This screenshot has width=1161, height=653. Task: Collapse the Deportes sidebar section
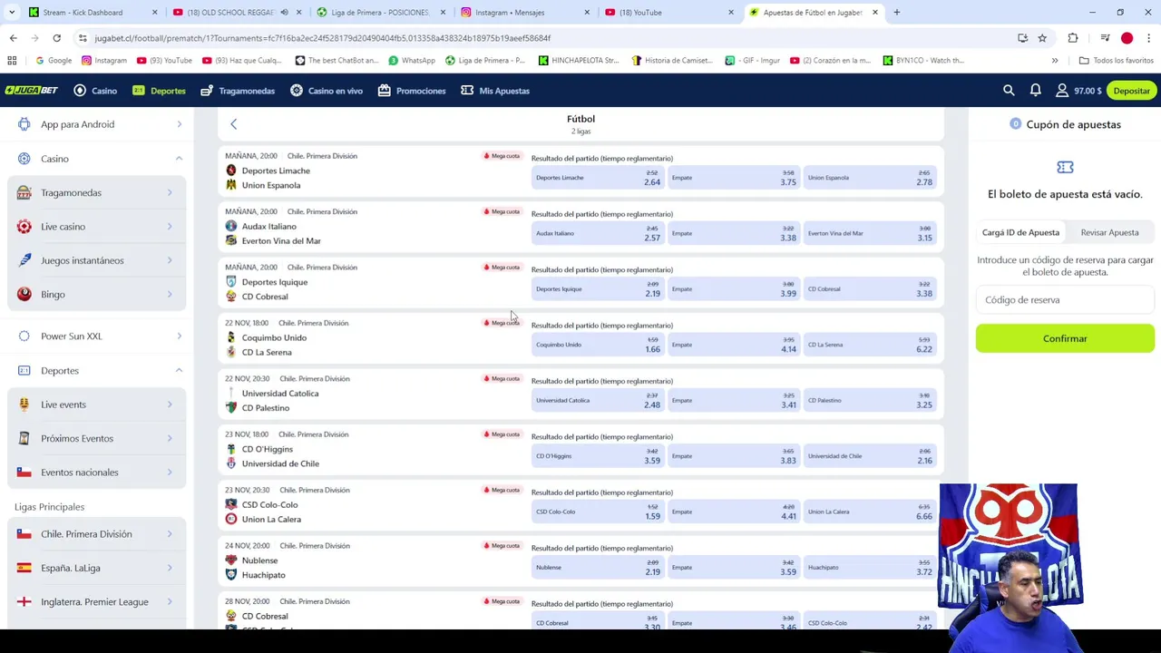point(97,370)
